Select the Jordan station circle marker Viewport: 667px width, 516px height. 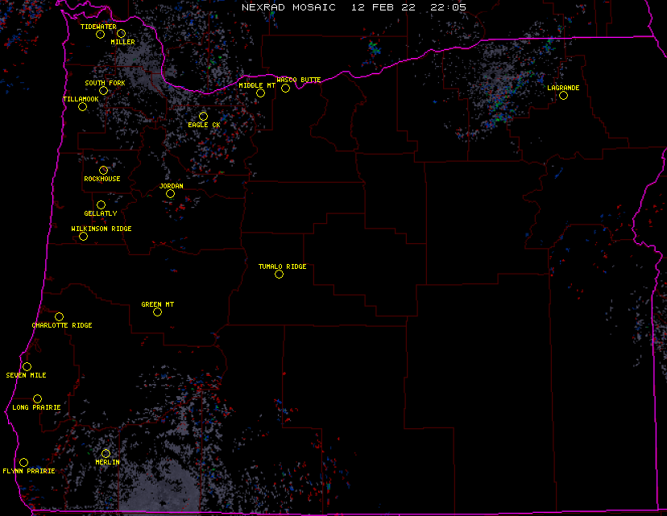170,193
